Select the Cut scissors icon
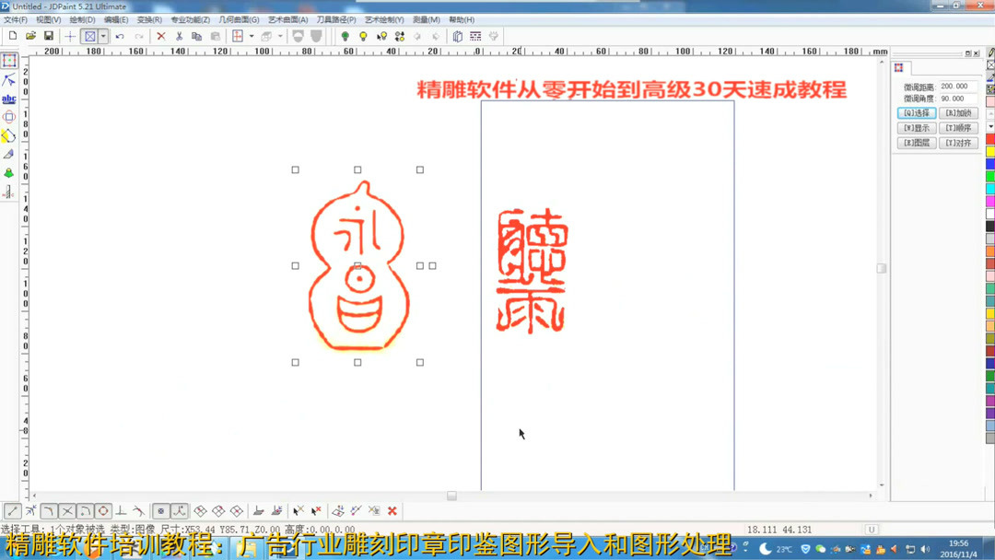Viewport: 995px width, 560px height. coord(180,35)
